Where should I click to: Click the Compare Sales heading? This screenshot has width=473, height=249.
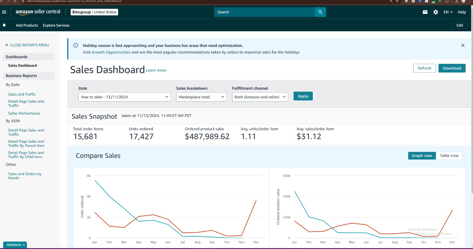(x=98, y=156)
